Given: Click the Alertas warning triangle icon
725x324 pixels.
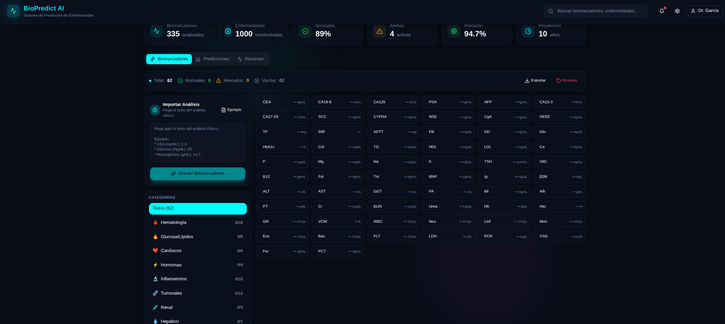Looking at the screenshot, I should (x=380, y=31).
